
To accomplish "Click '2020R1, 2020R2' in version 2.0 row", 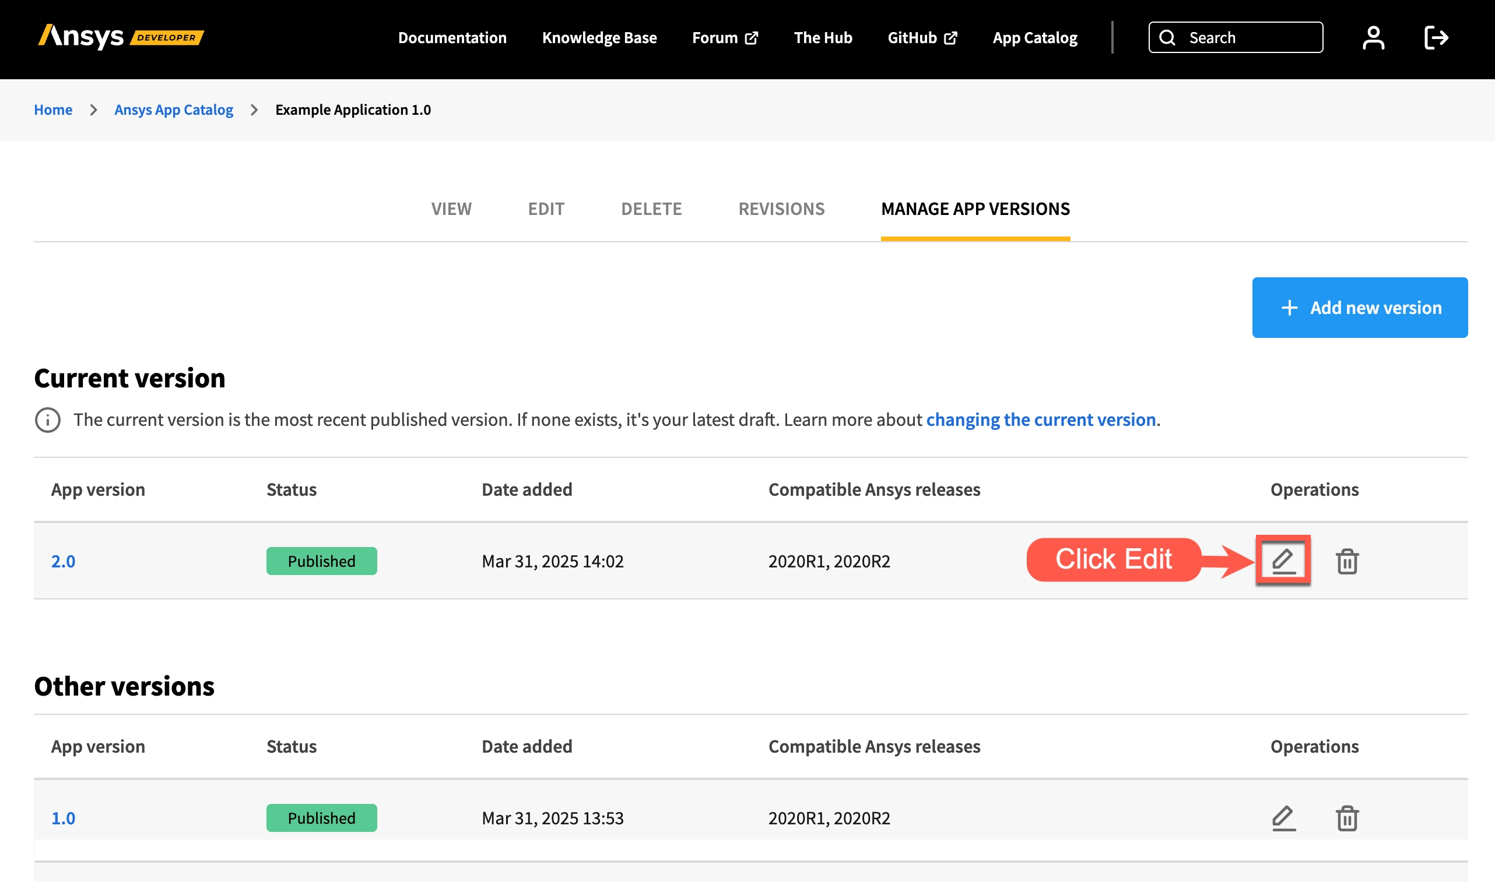I will click(829, 562).
